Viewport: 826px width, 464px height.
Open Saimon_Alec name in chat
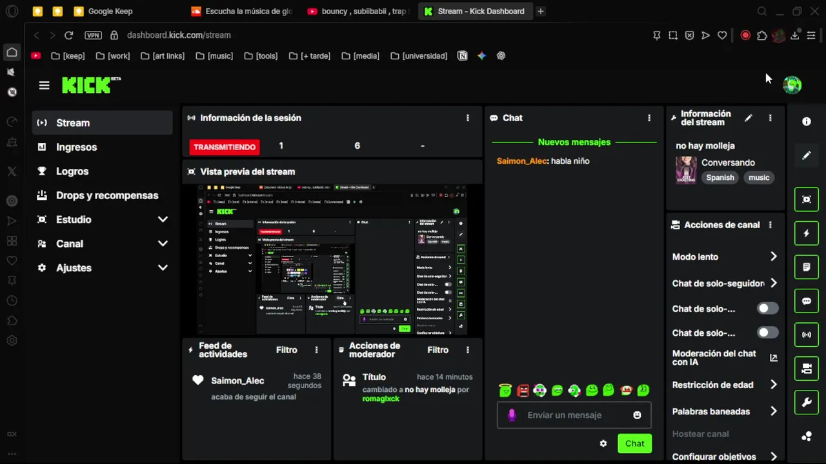(x=521, y=161)
